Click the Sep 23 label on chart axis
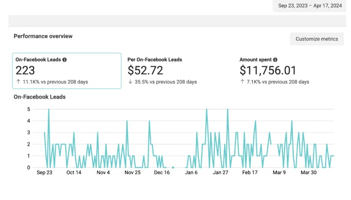 pyautogui.click(x=44, y=172)
